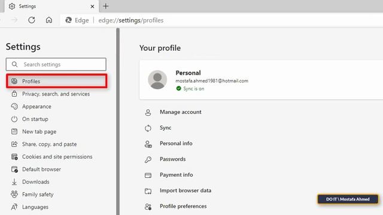Close the Settings tab
This screenshot has height=215, width=383.
tap(92, 7)
